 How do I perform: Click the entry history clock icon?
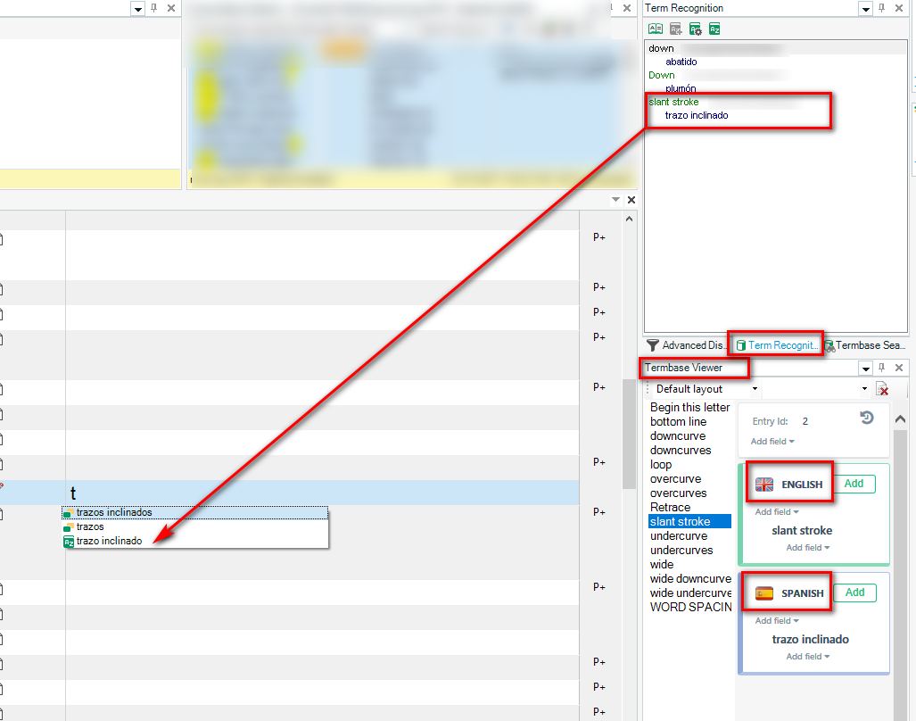click(x=866, y=418)
